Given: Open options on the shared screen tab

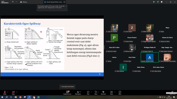Looking at the screenshot, I should [x=64, y=2].
